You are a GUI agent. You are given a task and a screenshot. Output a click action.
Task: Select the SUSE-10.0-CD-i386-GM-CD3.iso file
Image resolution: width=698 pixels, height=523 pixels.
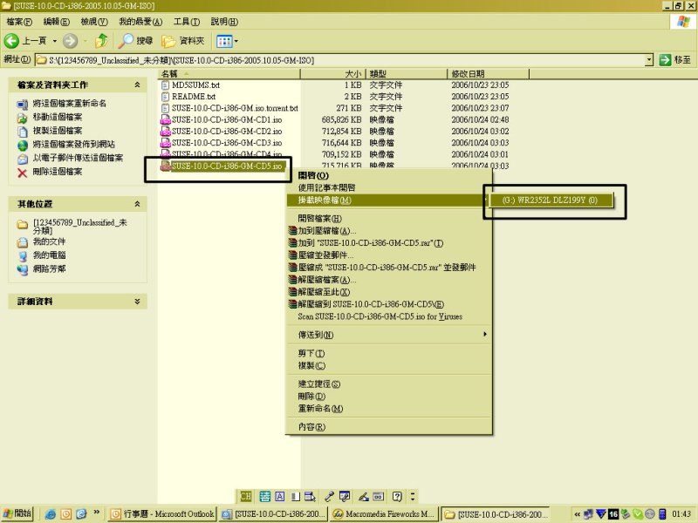click(x=227, y=143)
